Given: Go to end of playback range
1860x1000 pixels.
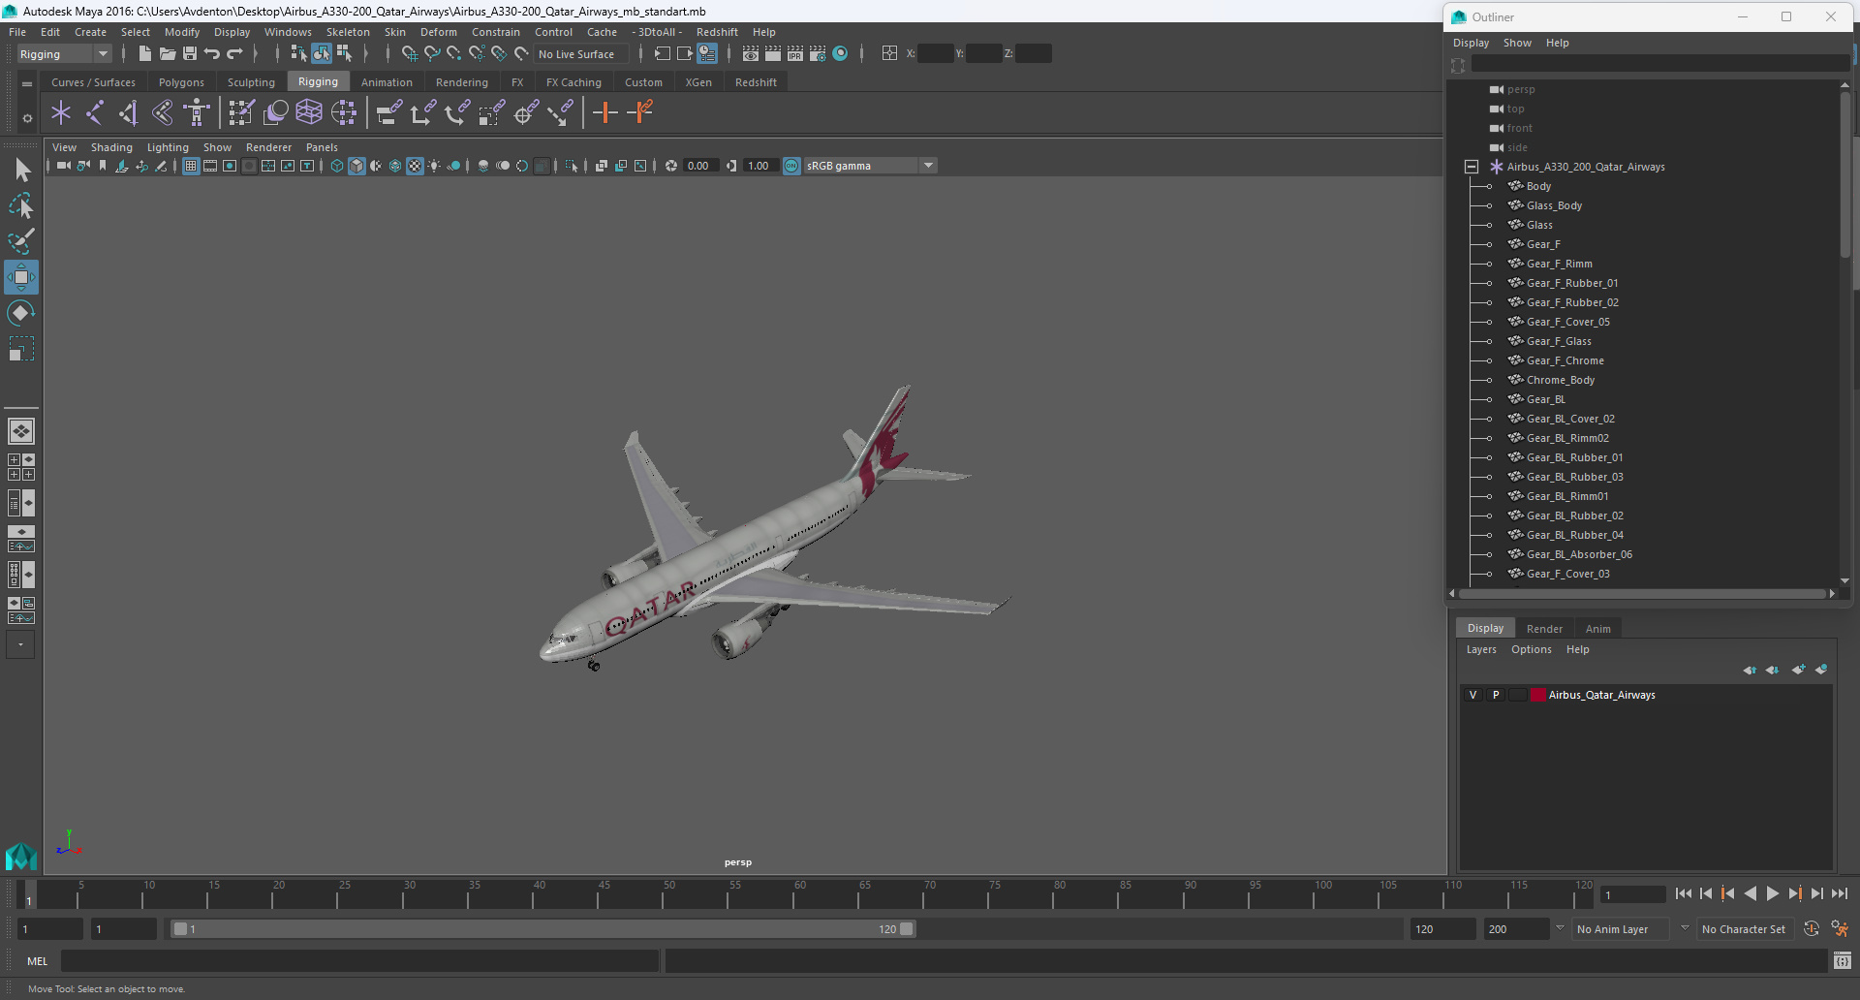Looking at the screenshot, I should coord(1839,894).
